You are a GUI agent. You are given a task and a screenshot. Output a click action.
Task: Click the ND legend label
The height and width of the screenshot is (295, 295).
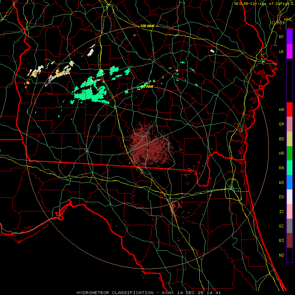point(281,255)
